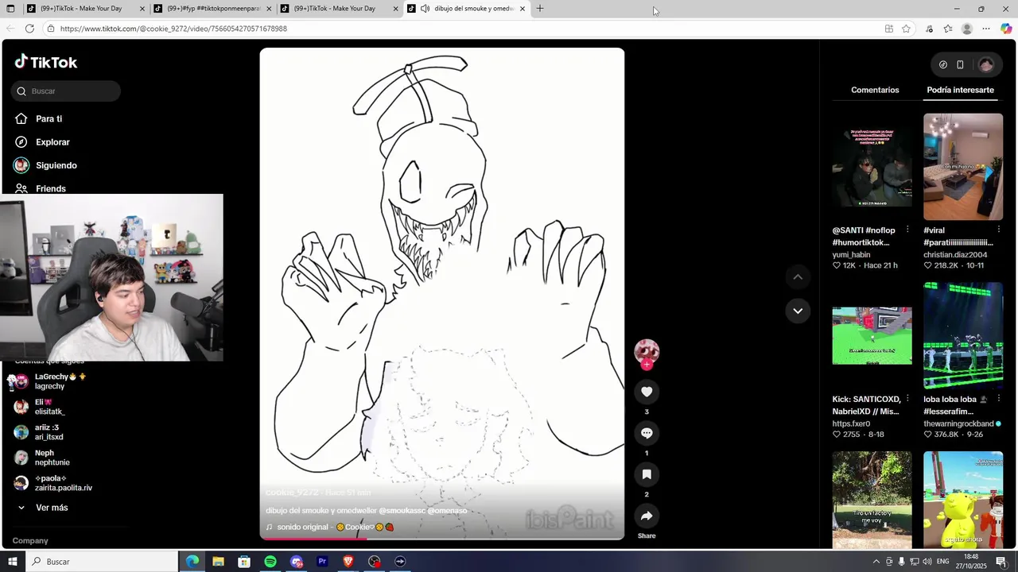Follow creator via red plus badge
Viewport: 1018px width, 572px height.
647,365
